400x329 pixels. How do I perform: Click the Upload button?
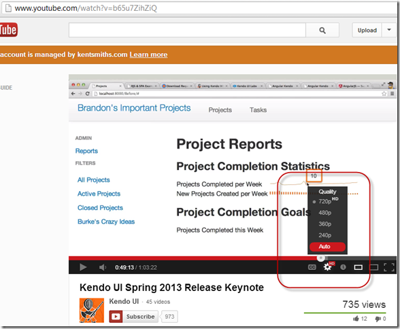click(x=367, y=31)
